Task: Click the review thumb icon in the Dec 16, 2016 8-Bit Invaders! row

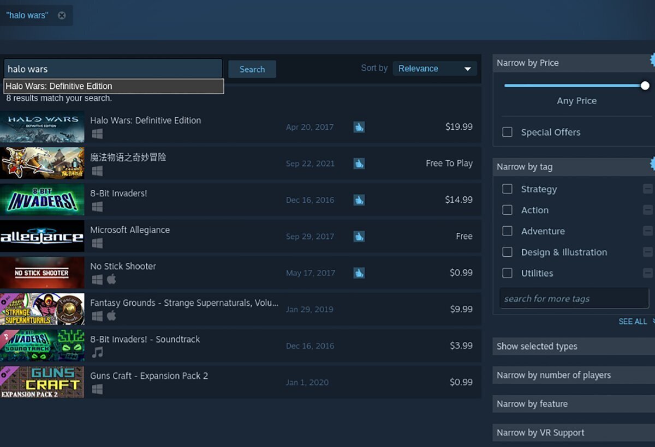Action: (359, 200)
